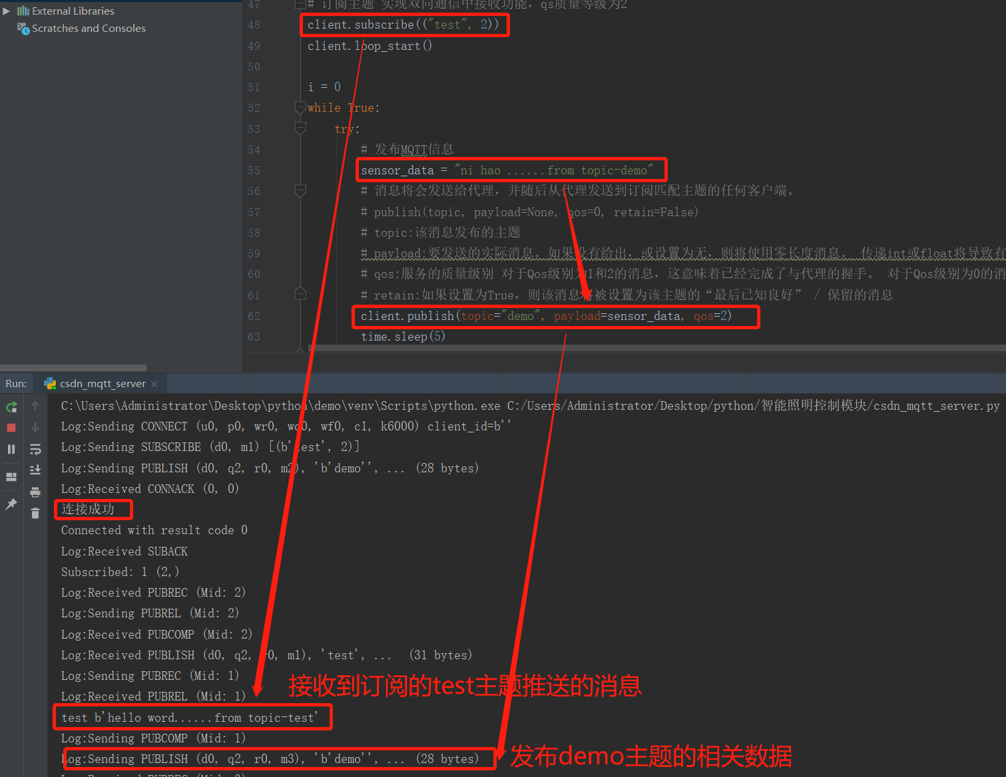The image size is (1006, 777).
Task: Click 'Log:Sending PUBREC (Mid: 1)' line
Action: (150, 676)
